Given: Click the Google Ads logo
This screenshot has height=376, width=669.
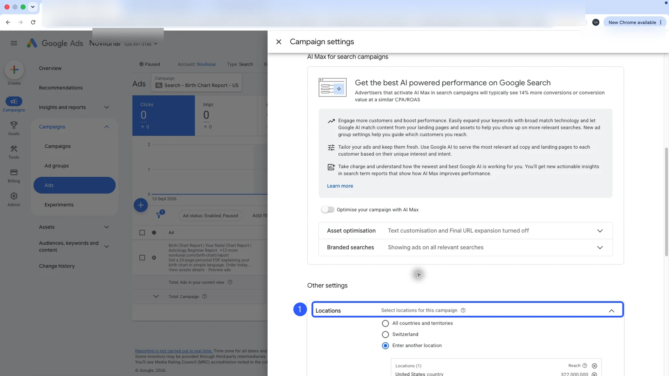Looking at the screenshot, I should tap(55, 43).
